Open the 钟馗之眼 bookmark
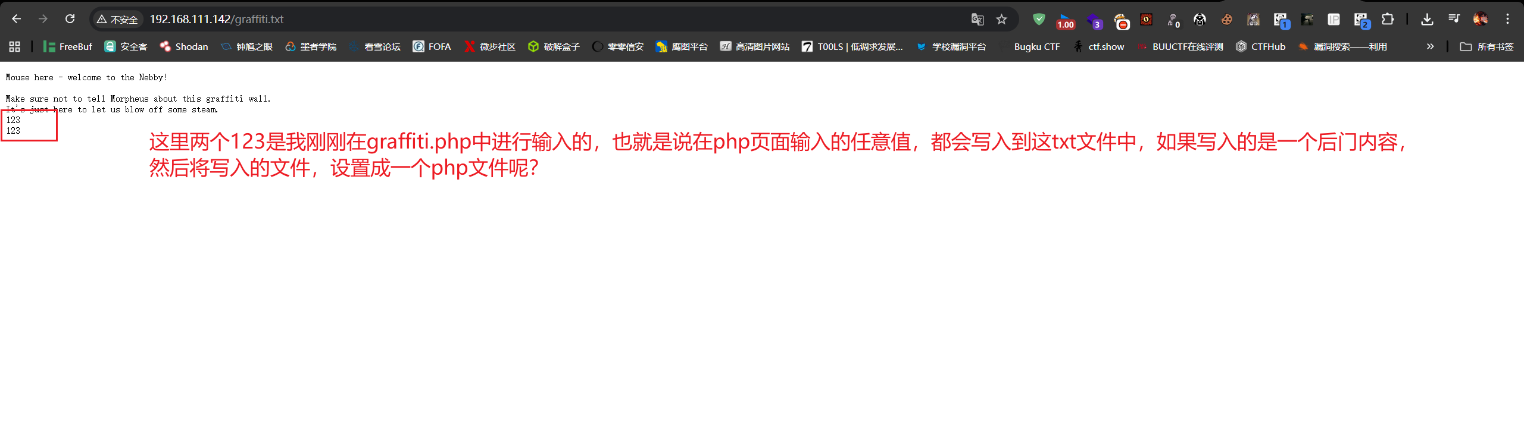The height and width of the screenshot is (444, 1524). click(x=246, y=46)
